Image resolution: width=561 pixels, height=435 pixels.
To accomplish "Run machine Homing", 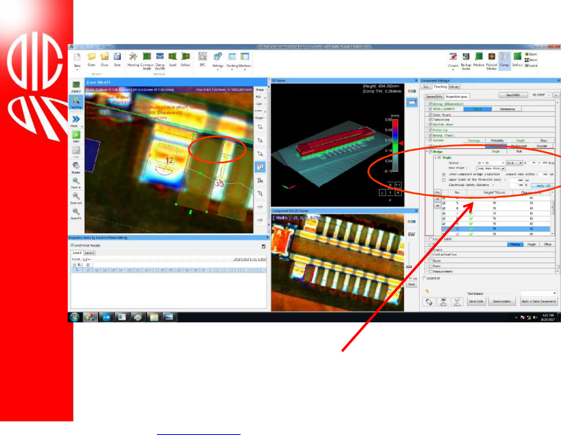I will click(x=133, y=59).
